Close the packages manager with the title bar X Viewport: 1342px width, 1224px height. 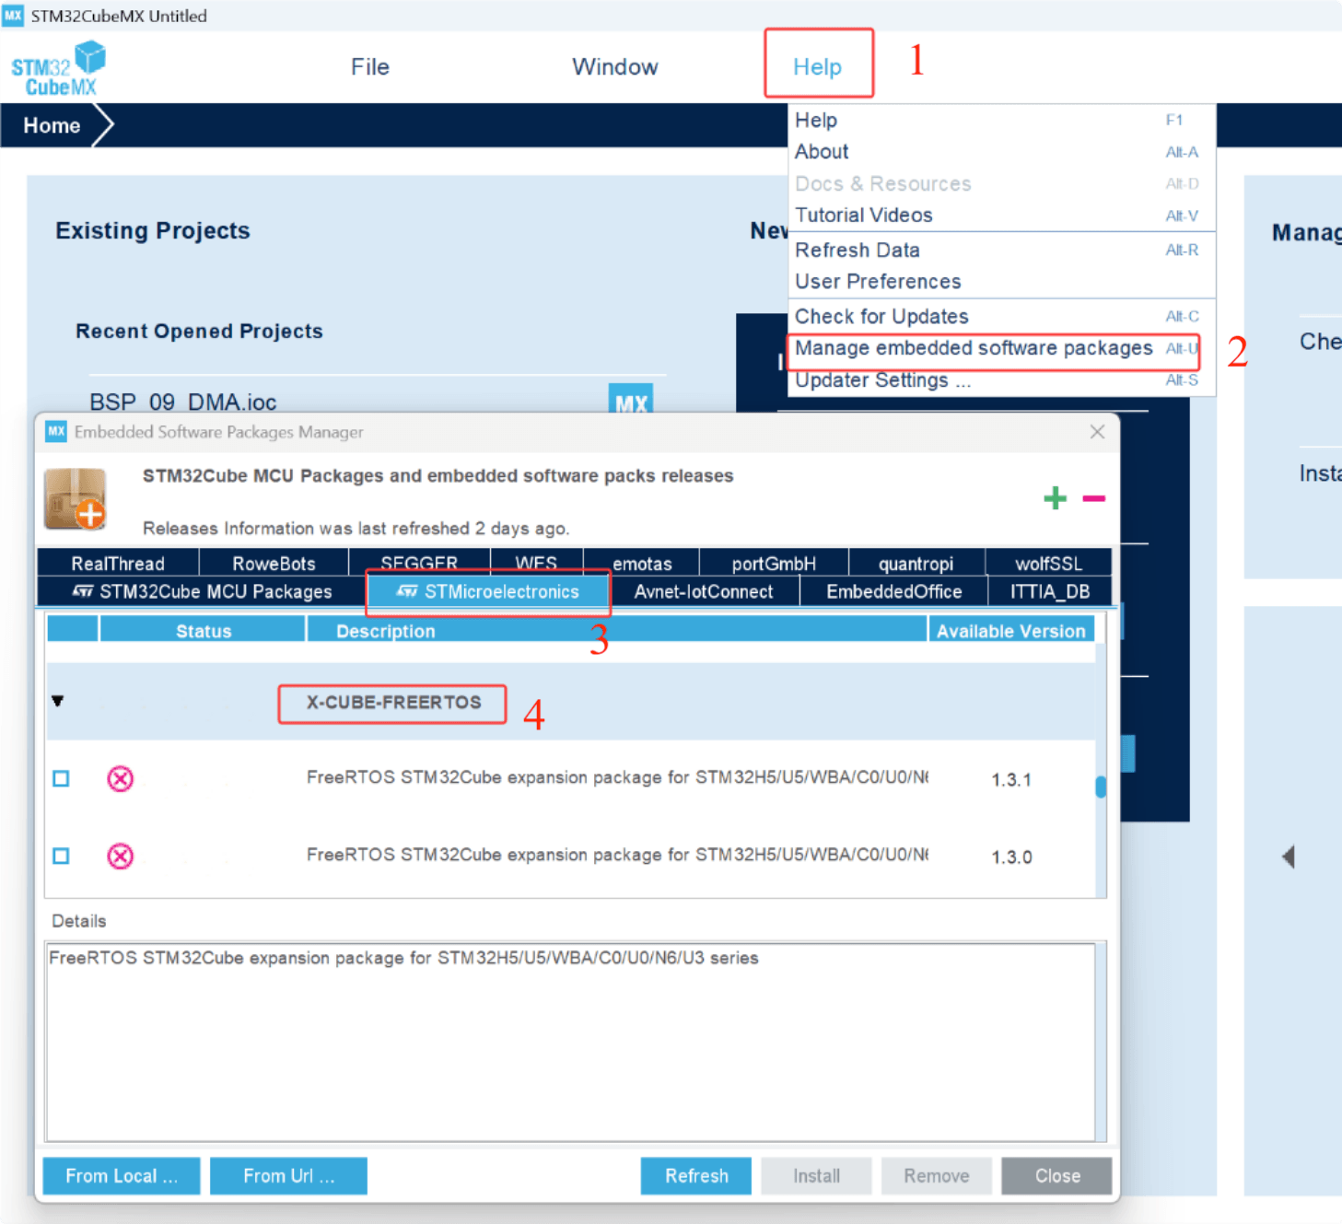(x=1097, y=432)
